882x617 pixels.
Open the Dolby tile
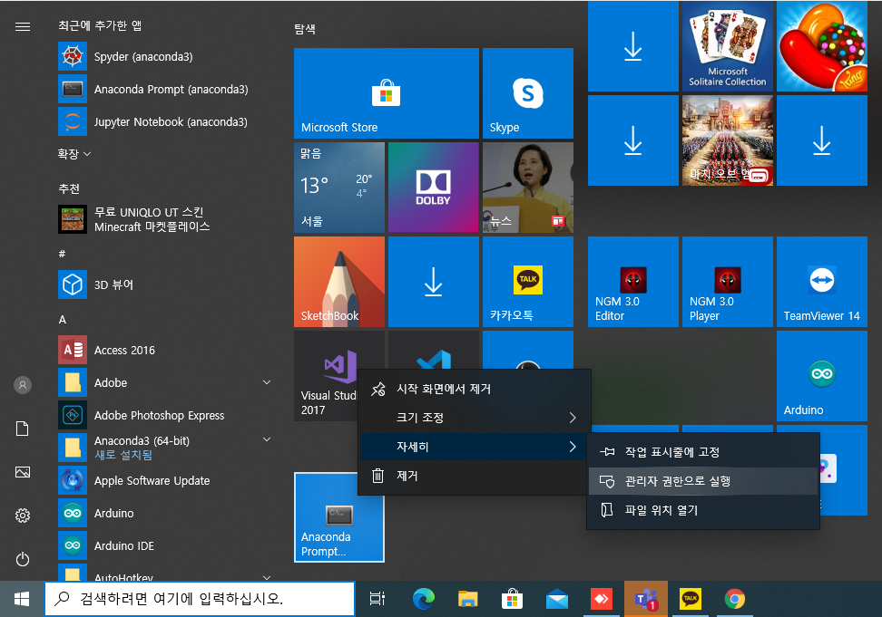pyautogui.click(x=434, y=188)
